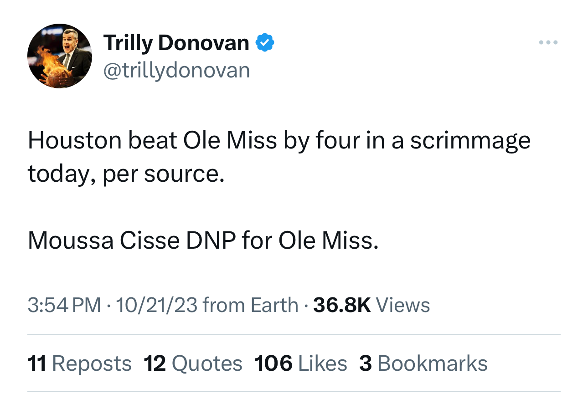View the 36.8K Views analytics
588x404 pixels.
371,305
